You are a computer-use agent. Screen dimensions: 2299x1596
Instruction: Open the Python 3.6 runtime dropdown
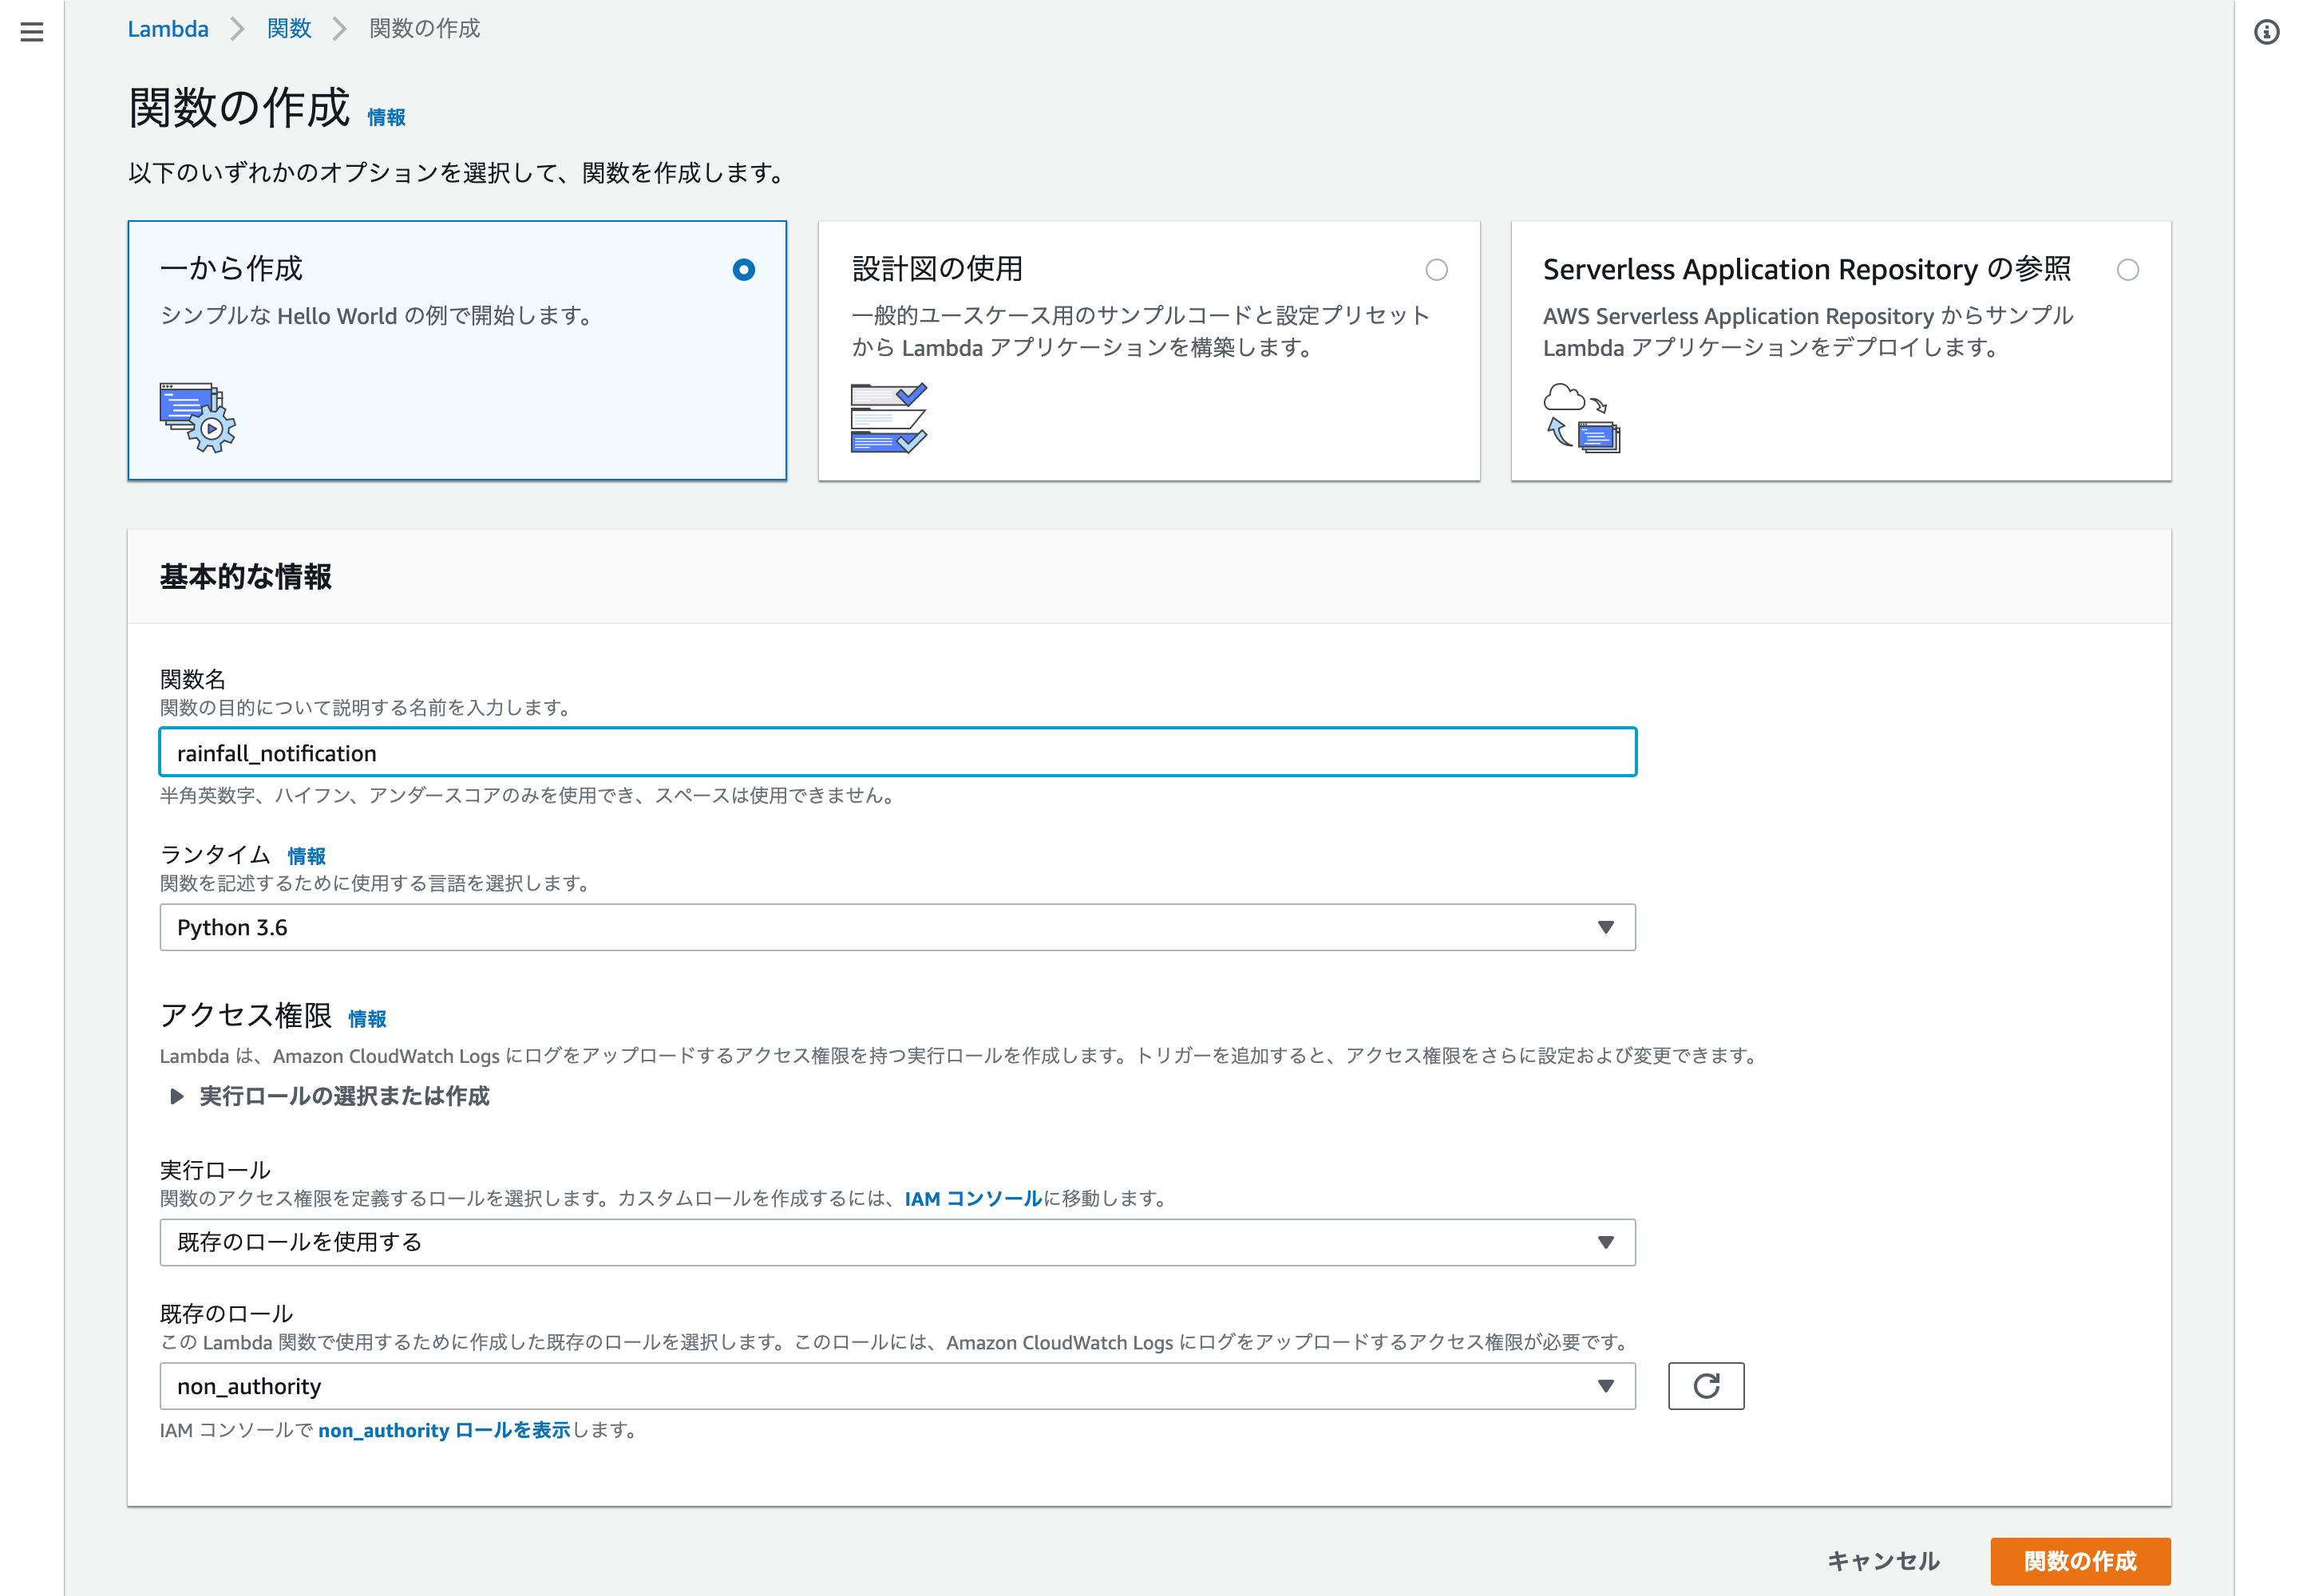click(897, 927)
